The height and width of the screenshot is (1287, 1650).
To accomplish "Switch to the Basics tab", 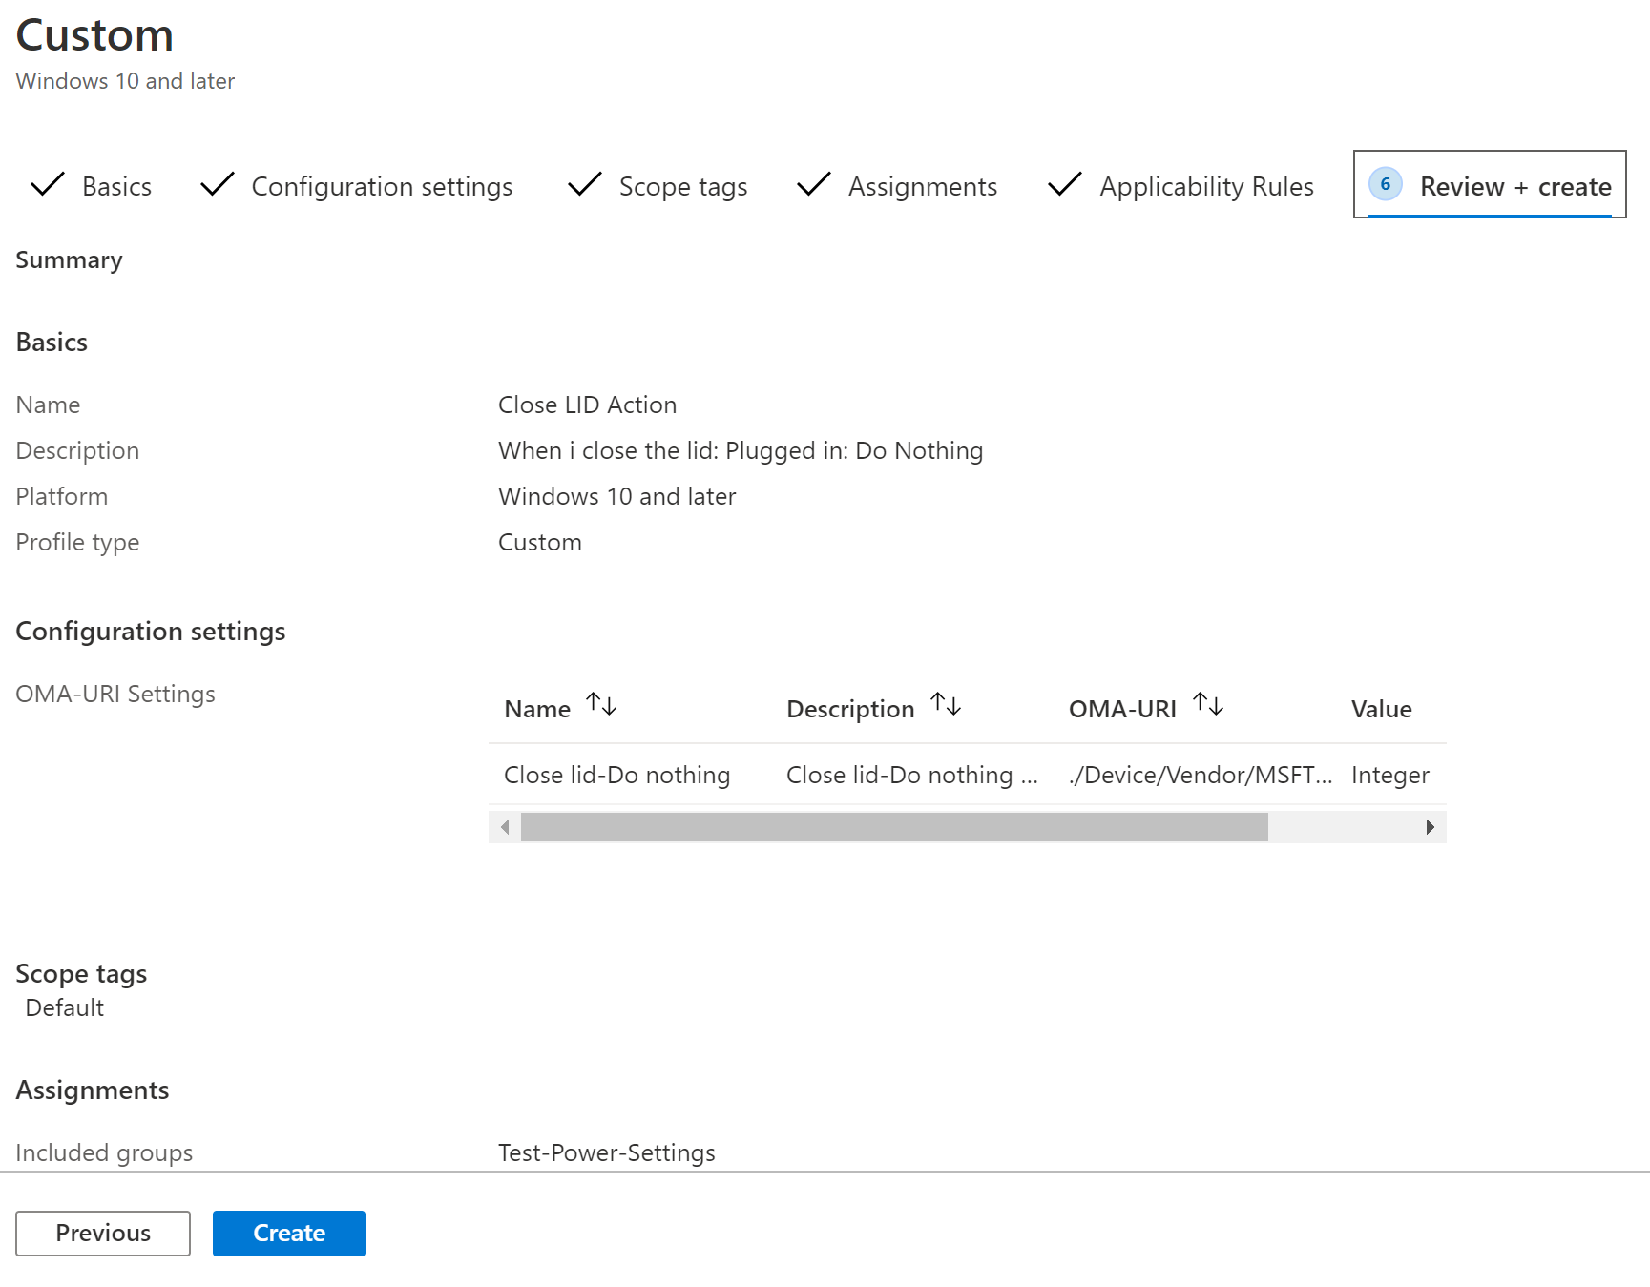I will 116,186.
